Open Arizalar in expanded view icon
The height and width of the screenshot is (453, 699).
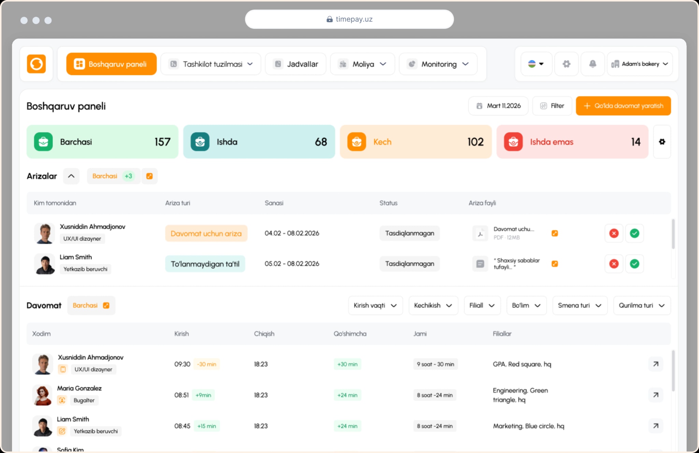click(x=149, y=176)
